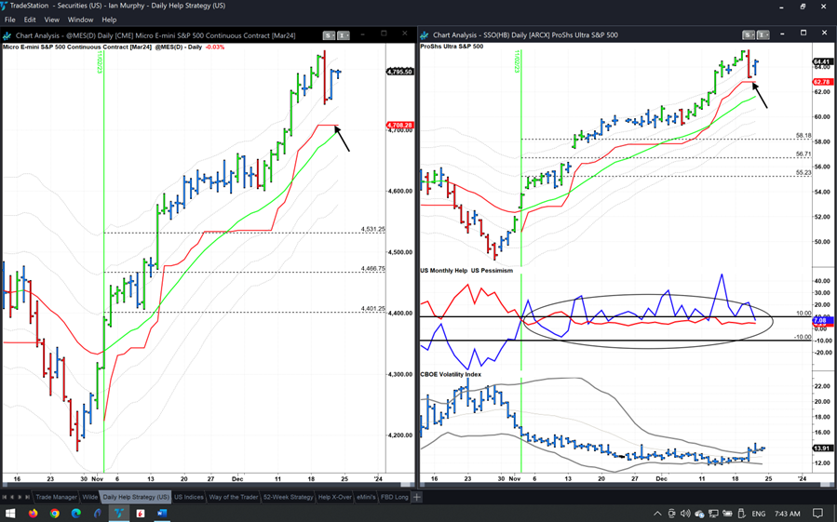Open the Windows Start menu
The image size is (837, 522).
tap(10, 514)
